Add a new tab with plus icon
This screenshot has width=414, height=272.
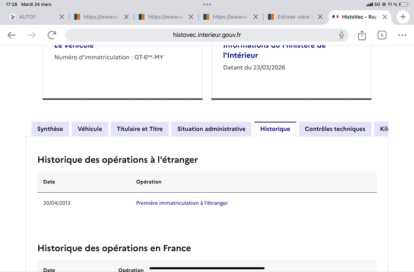click(x=403, y=17)
